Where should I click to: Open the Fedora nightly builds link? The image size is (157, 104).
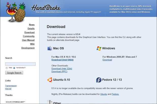click(x=115, y=94)
